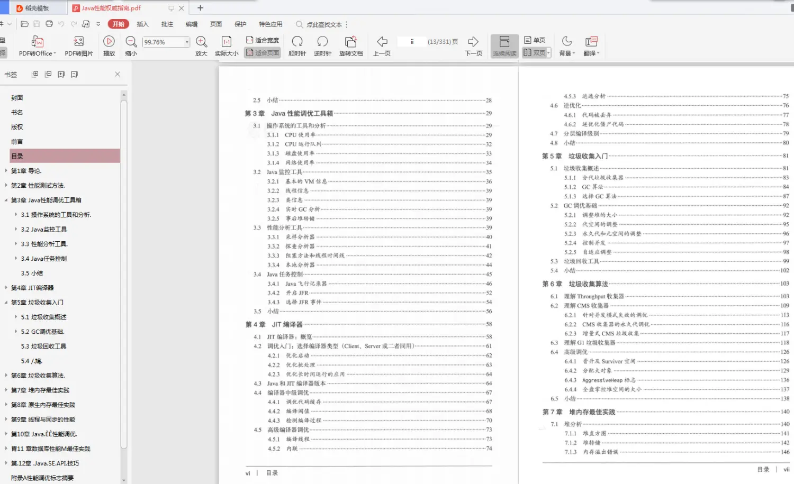Switch to 双页 two-page view
Viewport: 794px width, 484px height.
(534, 53)
